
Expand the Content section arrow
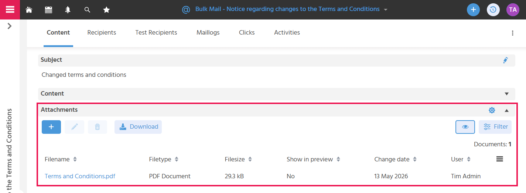tap(507, 94)
